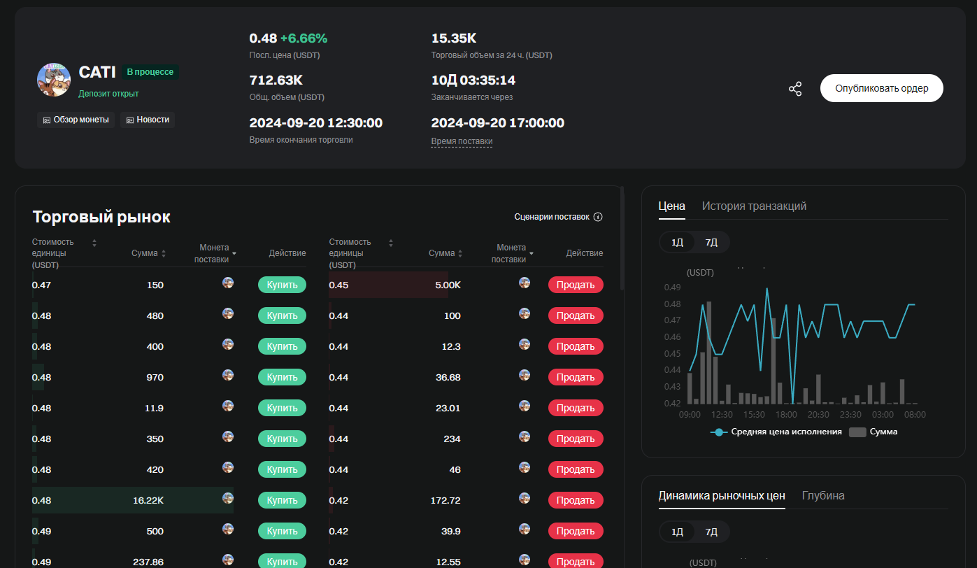Open sell-side Монета поставки filter
This screenshot has height=568, width=977.
(532, 253)
